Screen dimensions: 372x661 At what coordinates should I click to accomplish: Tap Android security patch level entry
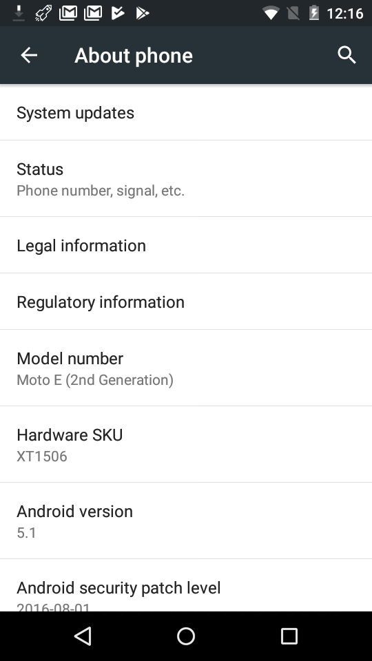[x=186, y=585]
